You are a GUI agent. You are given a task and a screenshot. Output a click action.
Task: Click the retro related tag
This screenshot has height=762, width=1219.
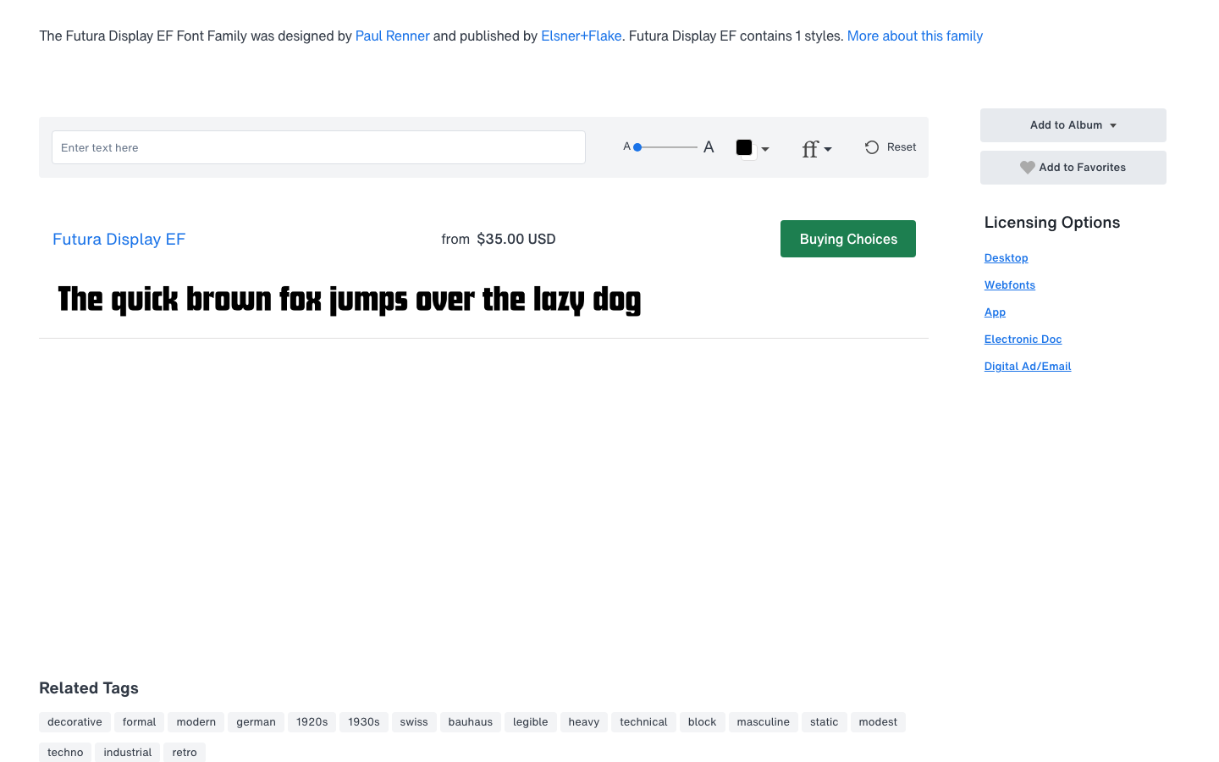[x=184, y=752]
